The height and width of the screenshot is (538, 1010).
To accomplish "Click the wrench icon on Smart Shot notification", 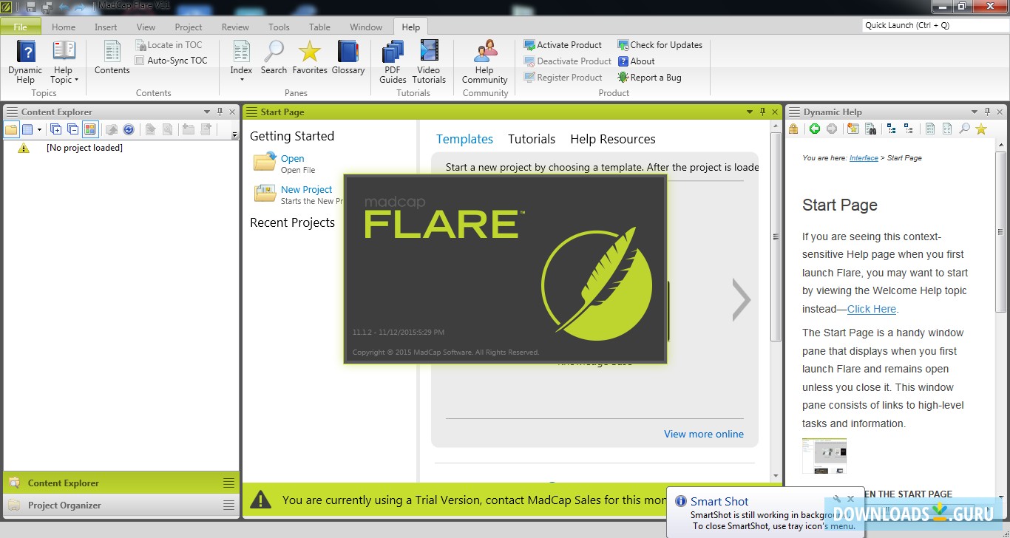I will pos(837,499).
